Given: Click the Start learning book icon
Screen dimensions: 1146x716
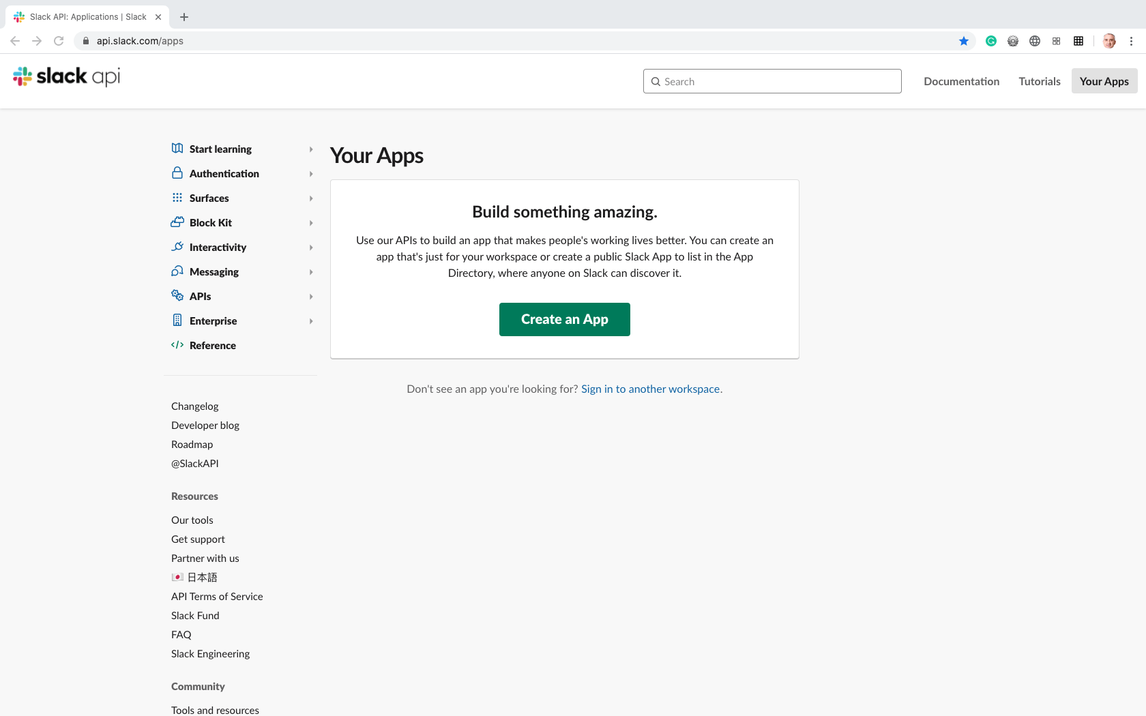Looking at the screenshot, I should click(x=177, y=149).
